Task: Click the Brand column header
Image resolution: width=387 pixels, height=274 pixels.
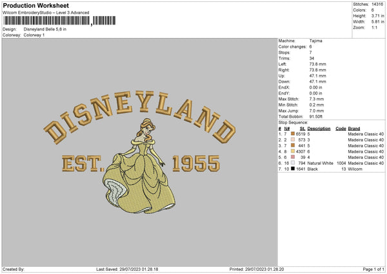Action: [x=354, y=128]
